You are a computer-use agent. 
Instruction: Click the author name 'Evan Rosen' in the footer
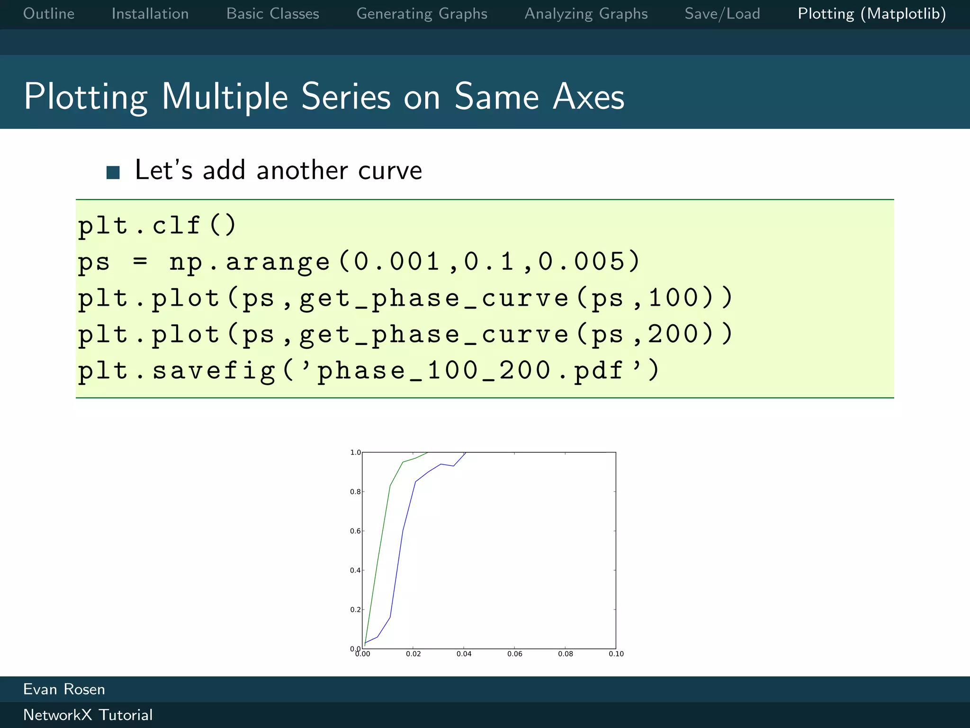[x=64, y=689]
